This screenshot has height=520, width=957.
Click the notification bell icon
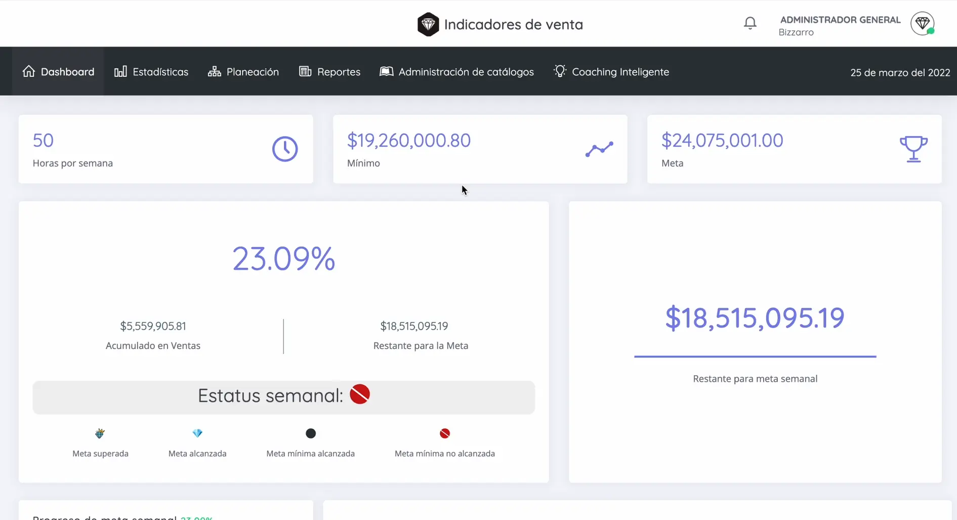pos(750,23)
